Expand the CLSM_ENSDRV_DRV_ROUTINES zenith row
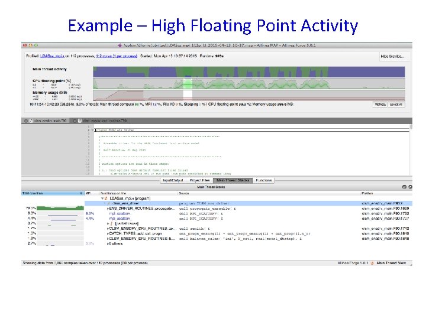The image size is (426, 319). (108, 229)
